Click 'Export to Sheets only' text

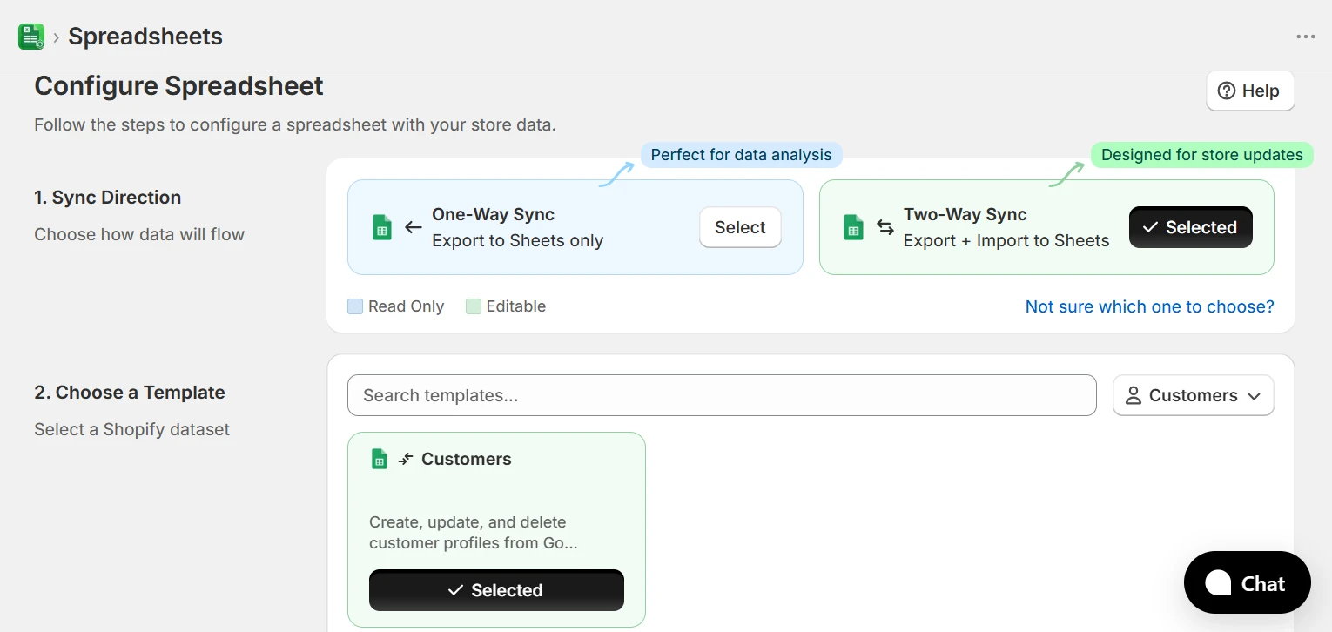pos(517,240)
